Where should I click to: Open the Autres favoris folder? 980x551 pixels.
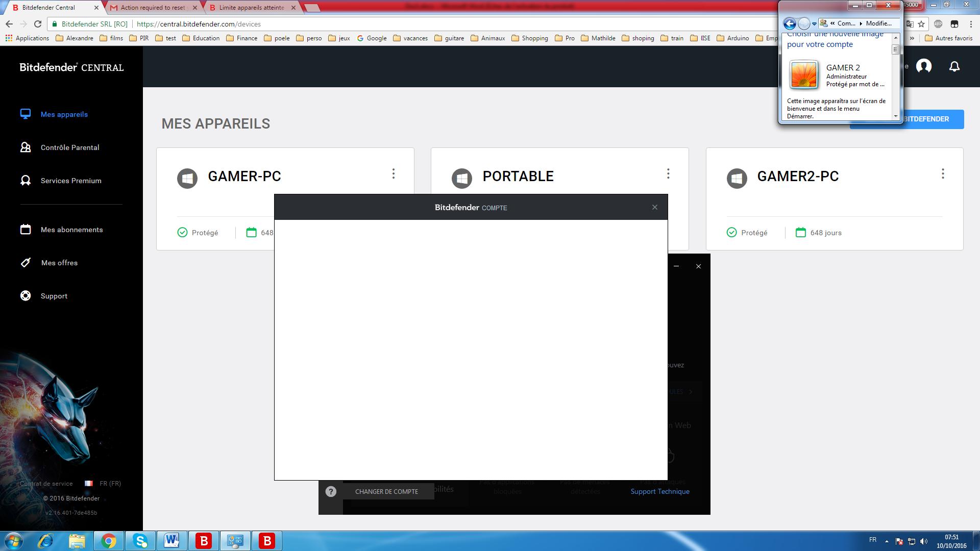(x=949, y=38)
